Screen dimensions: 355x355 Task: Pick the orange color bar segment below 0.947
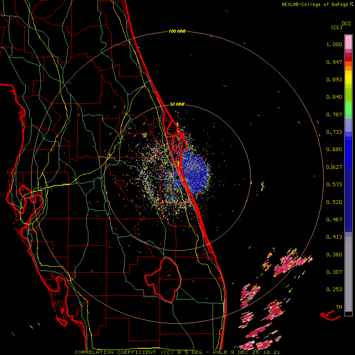click(348, 68)
